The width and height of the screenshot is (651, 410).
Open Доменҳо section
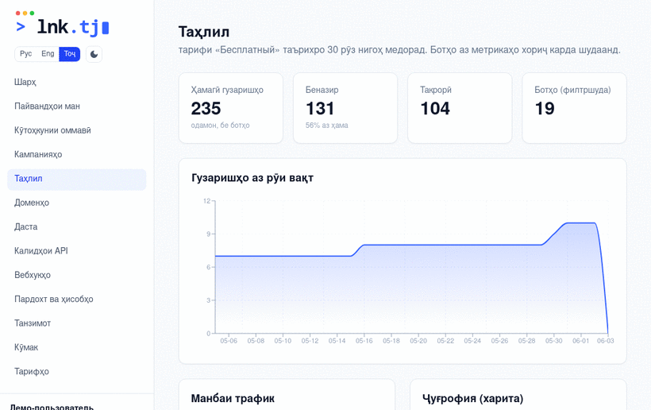click(77, 203)
